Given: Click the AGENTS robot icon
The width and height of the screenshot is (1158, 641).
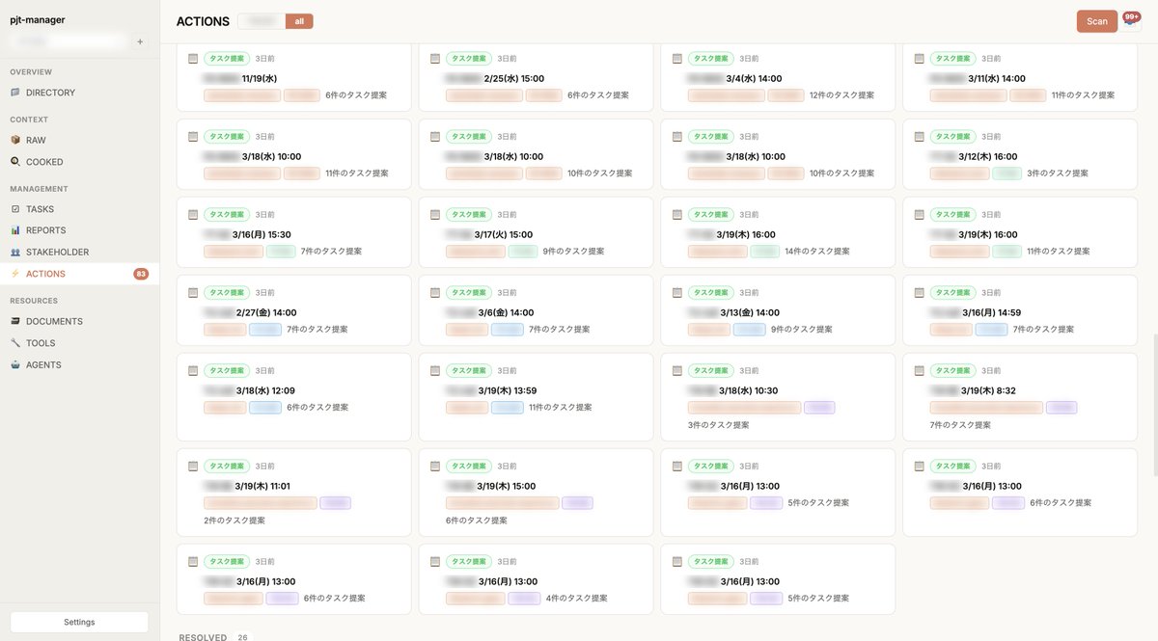Looking at the screenshot, I should click(x=15, y=364).
